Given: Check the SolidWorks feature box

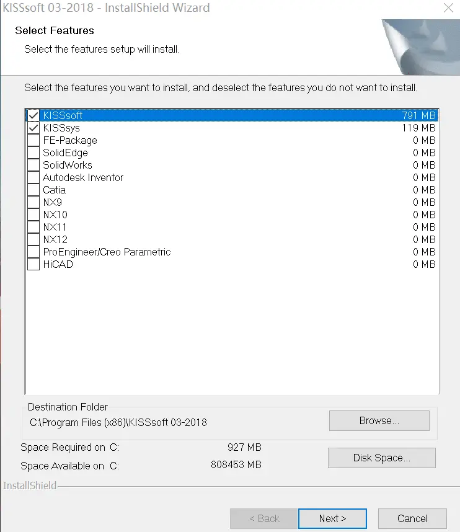Looking at the screenshot, I should pyautogui.click(x=33, y=165).
